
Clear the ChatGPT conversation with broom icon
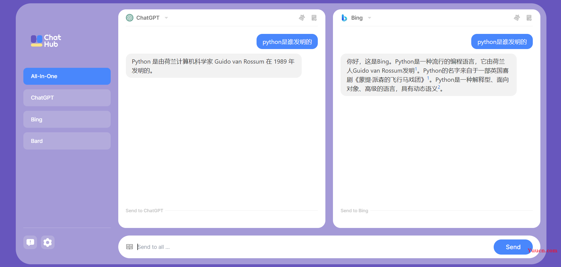pos(302,18)
